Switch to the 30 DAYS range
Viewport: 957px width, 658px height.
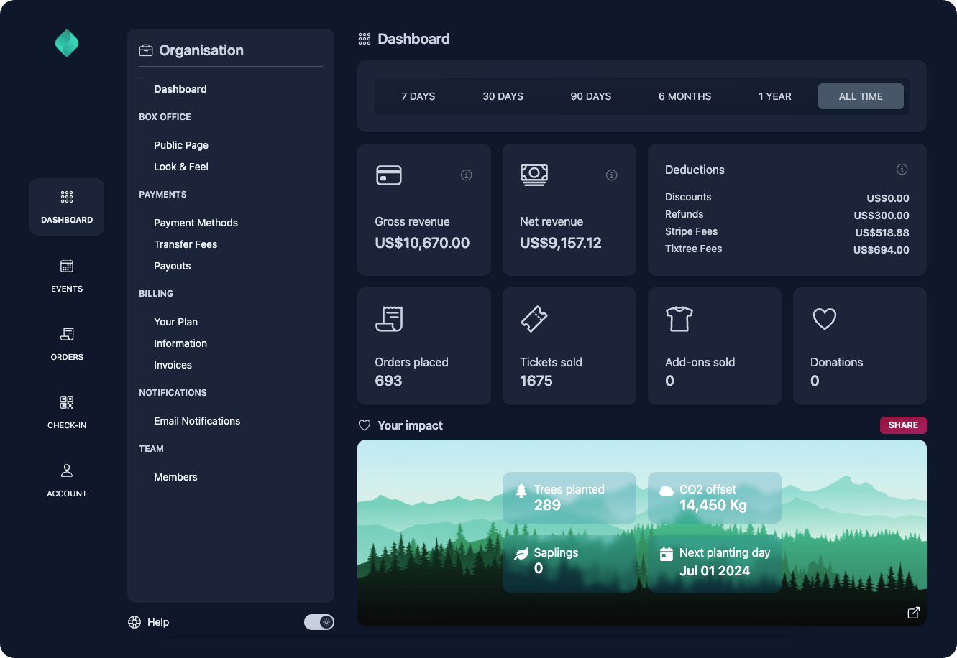pyautogui.click(x=503, y=96)
